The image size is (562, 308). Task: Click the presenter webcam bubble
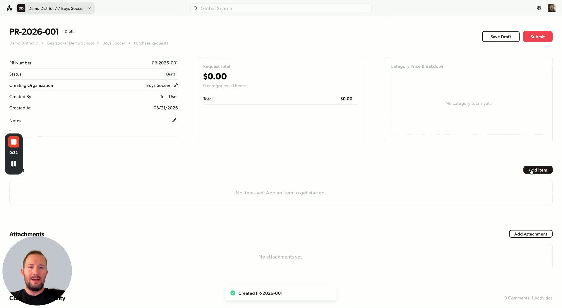[37, 271]
